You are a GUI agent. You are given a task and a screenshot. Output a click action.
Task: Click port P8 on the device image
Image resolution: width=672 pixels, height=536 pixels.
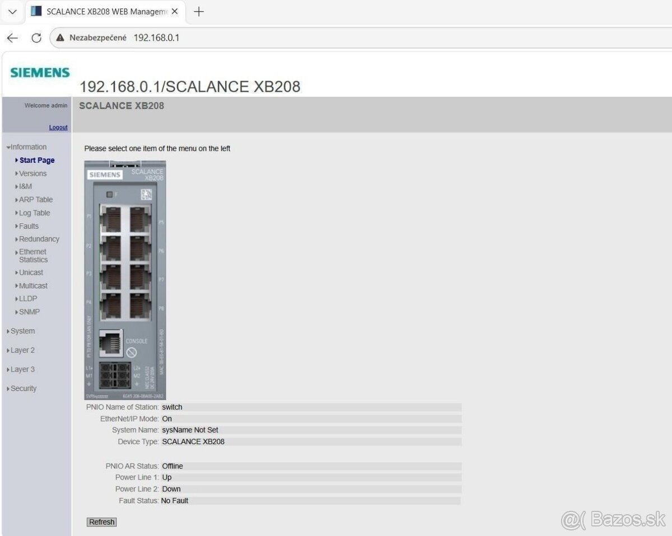coord(140,306)
